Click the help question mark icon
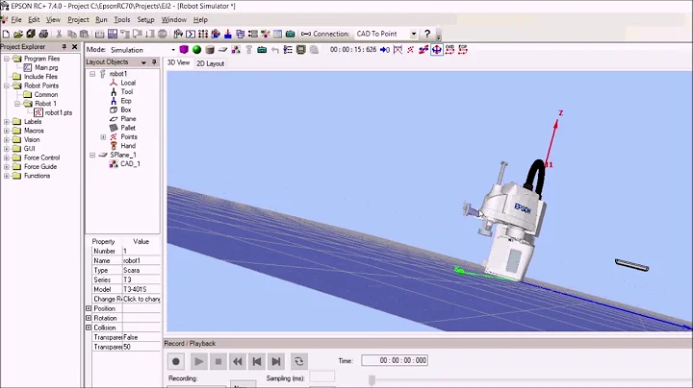This screenshot has height=388, width=693. 427,34
